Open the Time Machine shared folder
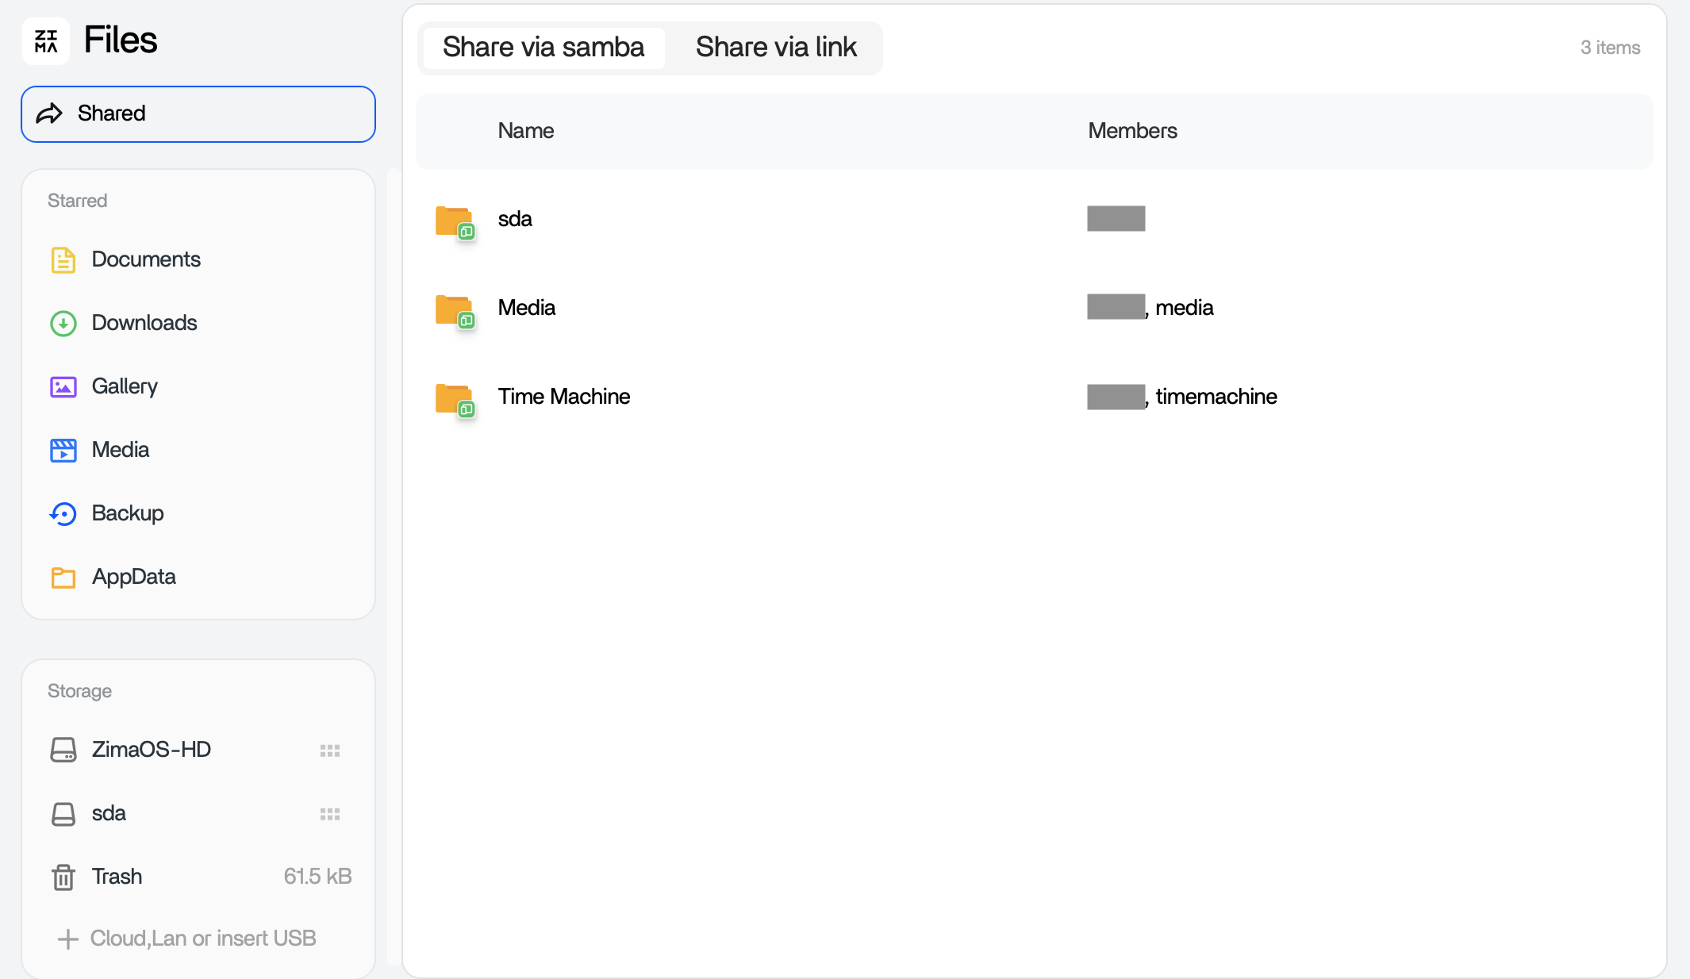This screenshot has height=979, width=1690. [563, 397]
